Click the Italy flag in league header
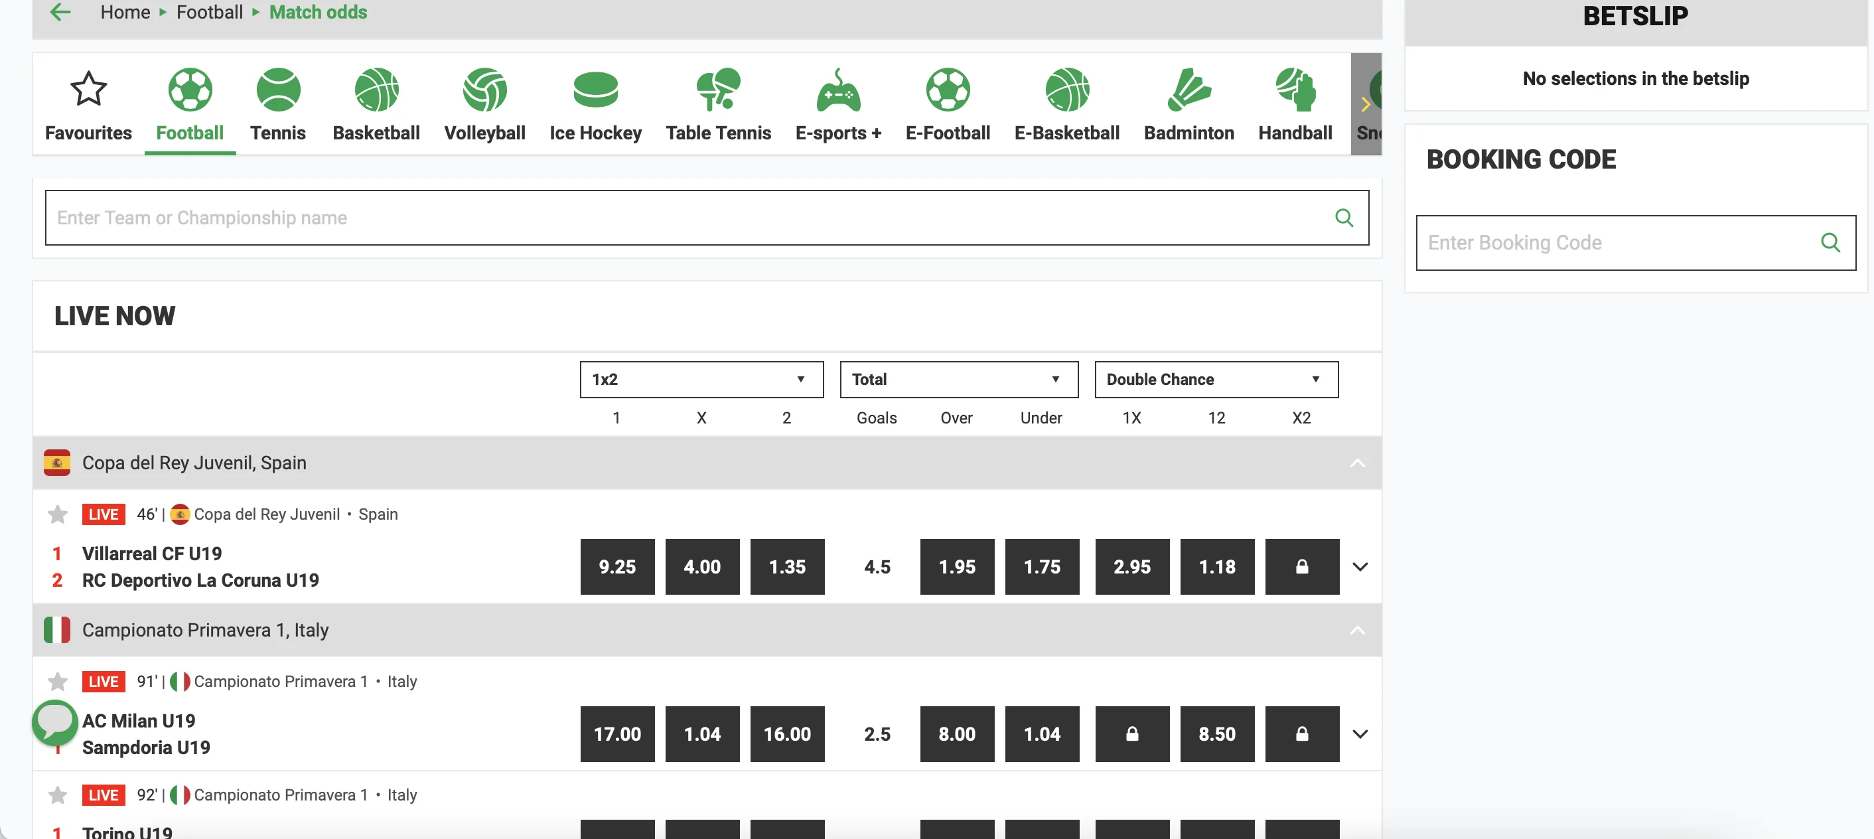Screen dimensions: 1874x839 [57, 630]
